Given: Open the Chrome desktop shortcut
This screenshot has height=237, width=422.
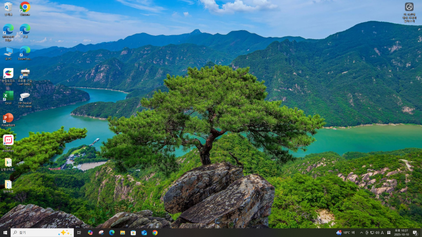Looking at the screenshot, I should [x=25, y=9].
